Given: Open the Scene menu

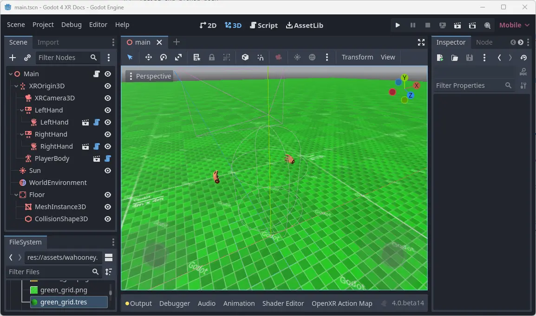Looking at the screenshot, I should [x=16, y=25].
